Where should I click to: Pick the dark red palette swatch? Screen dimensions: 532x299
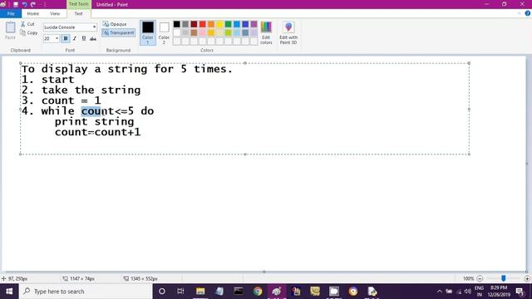coord(194,24)
